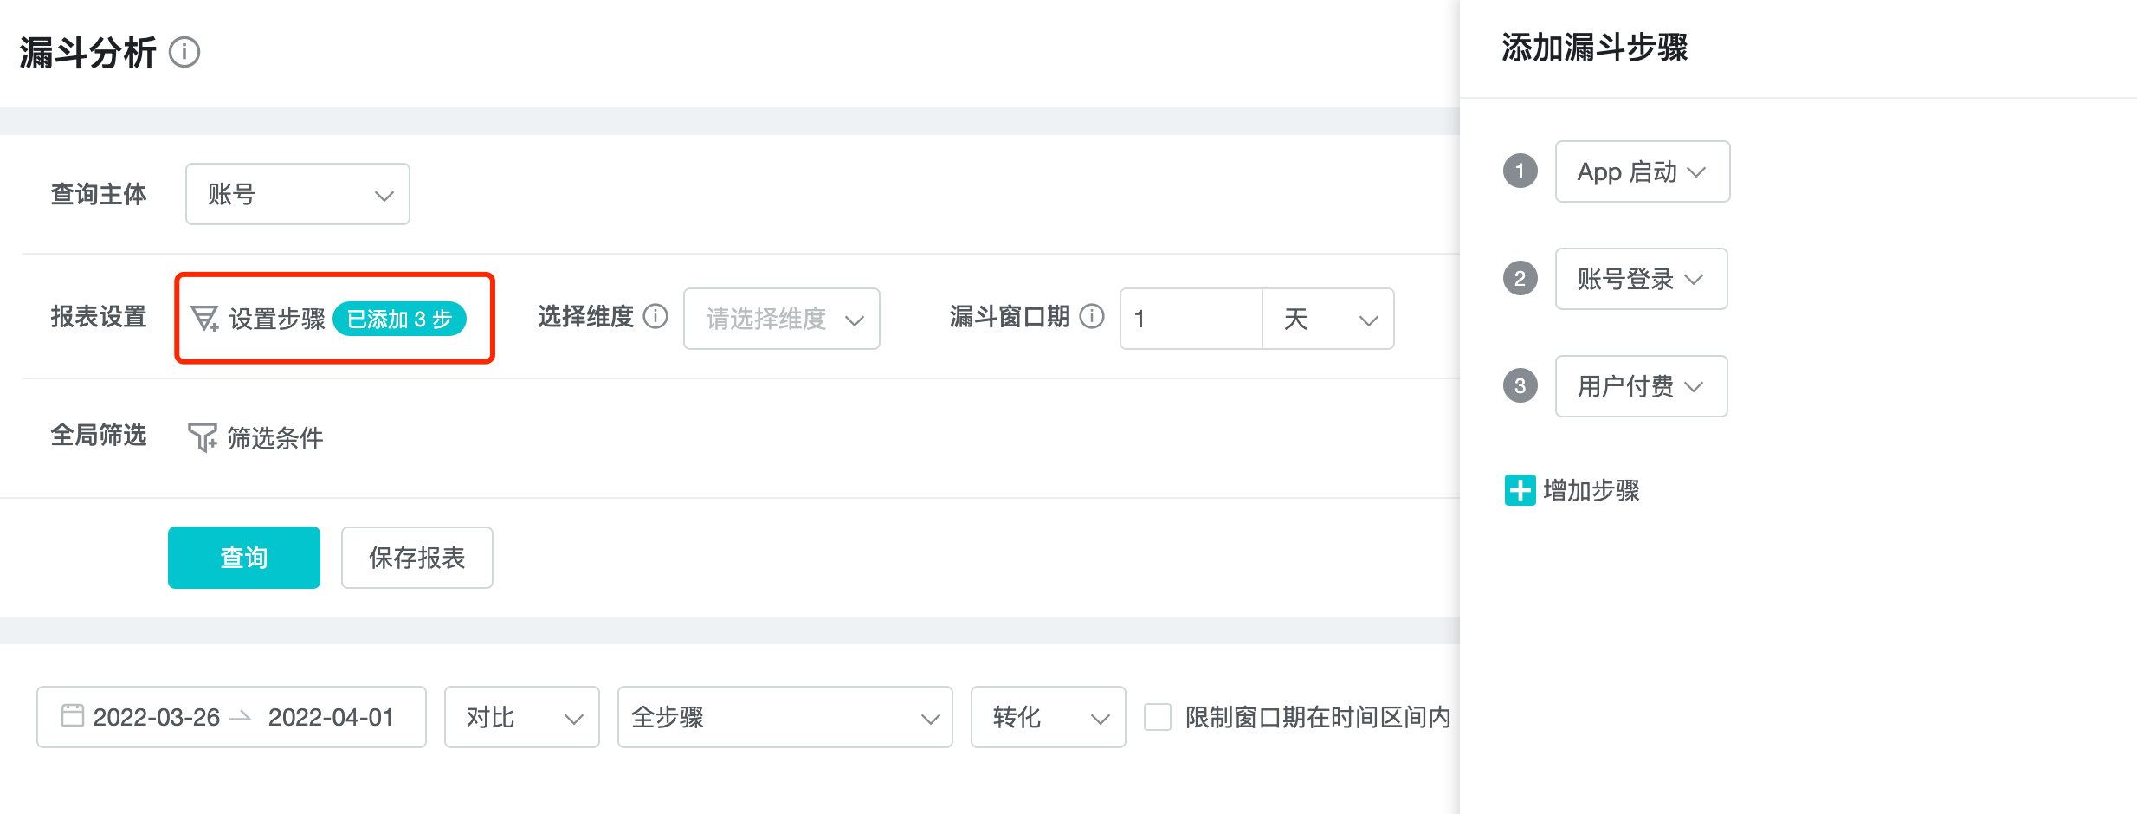Open the 转化 dropdown
The height and width of the screenshot is (814, 2137).
click(x=1048, y=717)
